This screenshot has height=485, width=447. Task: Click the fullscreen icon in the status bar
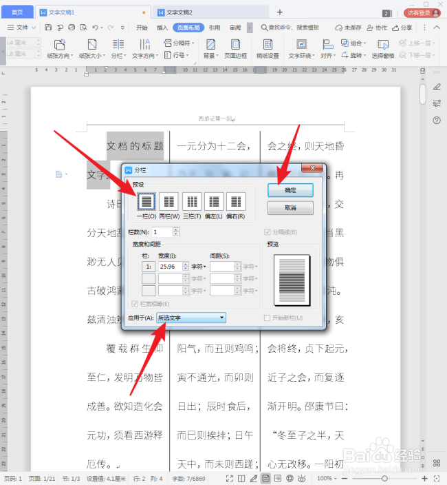(230, 479)
